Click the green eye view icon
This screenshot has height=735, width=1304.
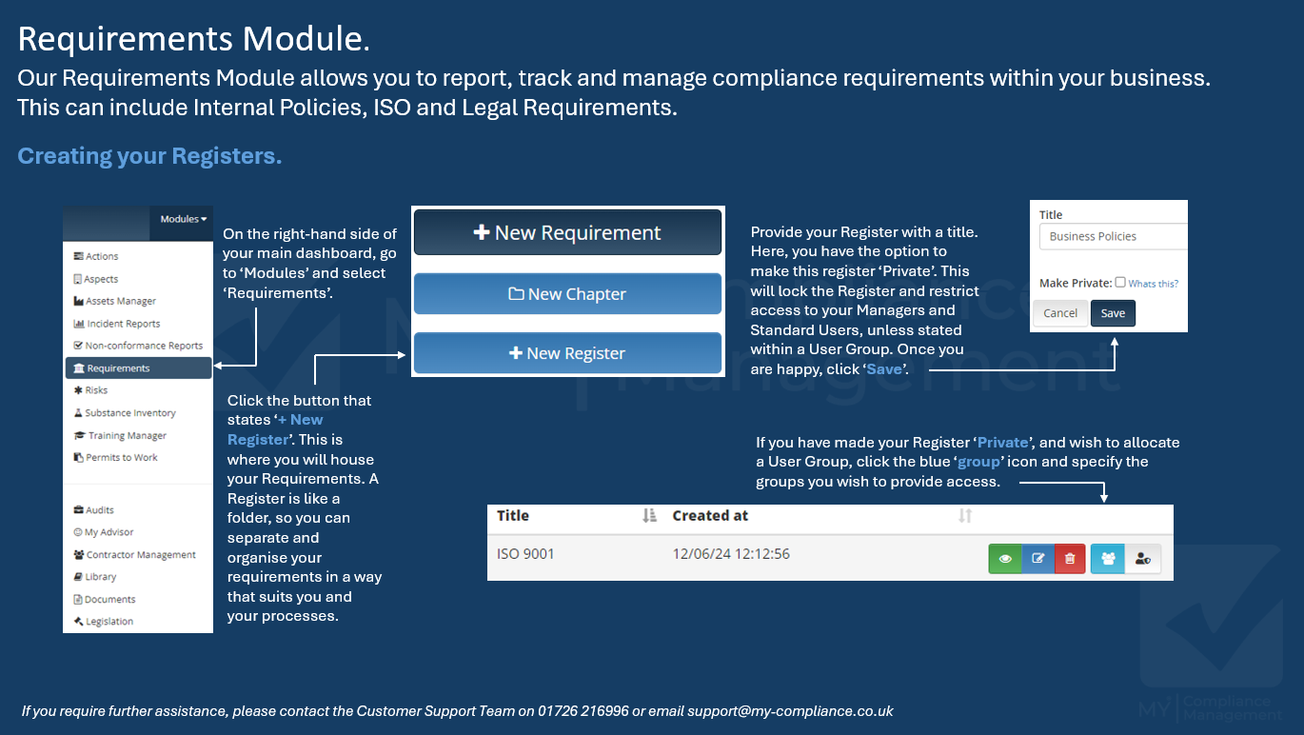[x=1004, y=559]
